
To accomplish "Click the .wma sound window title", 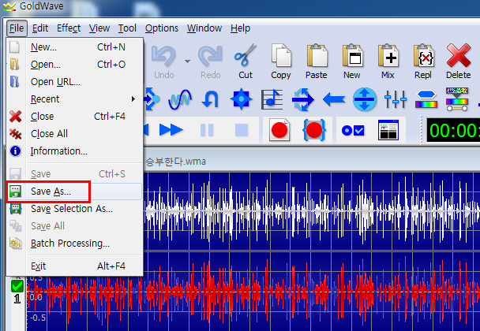I will pos(175,162).
